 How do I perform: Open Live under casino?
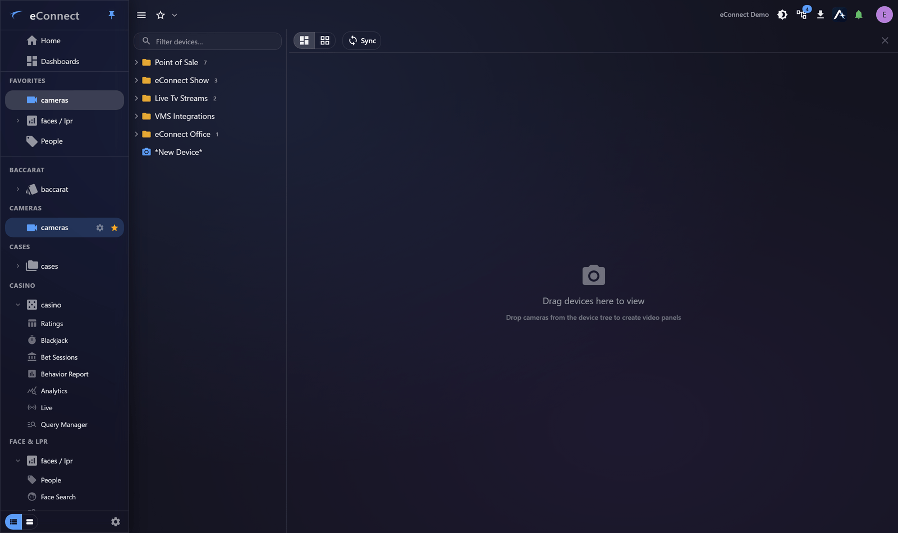click(65, 408)
